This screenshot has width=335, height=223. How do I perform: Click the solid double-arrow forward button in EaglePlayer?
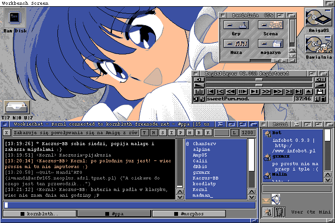click(278, 92)
